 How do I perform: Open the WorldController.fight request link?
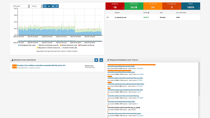click(121, 67)
